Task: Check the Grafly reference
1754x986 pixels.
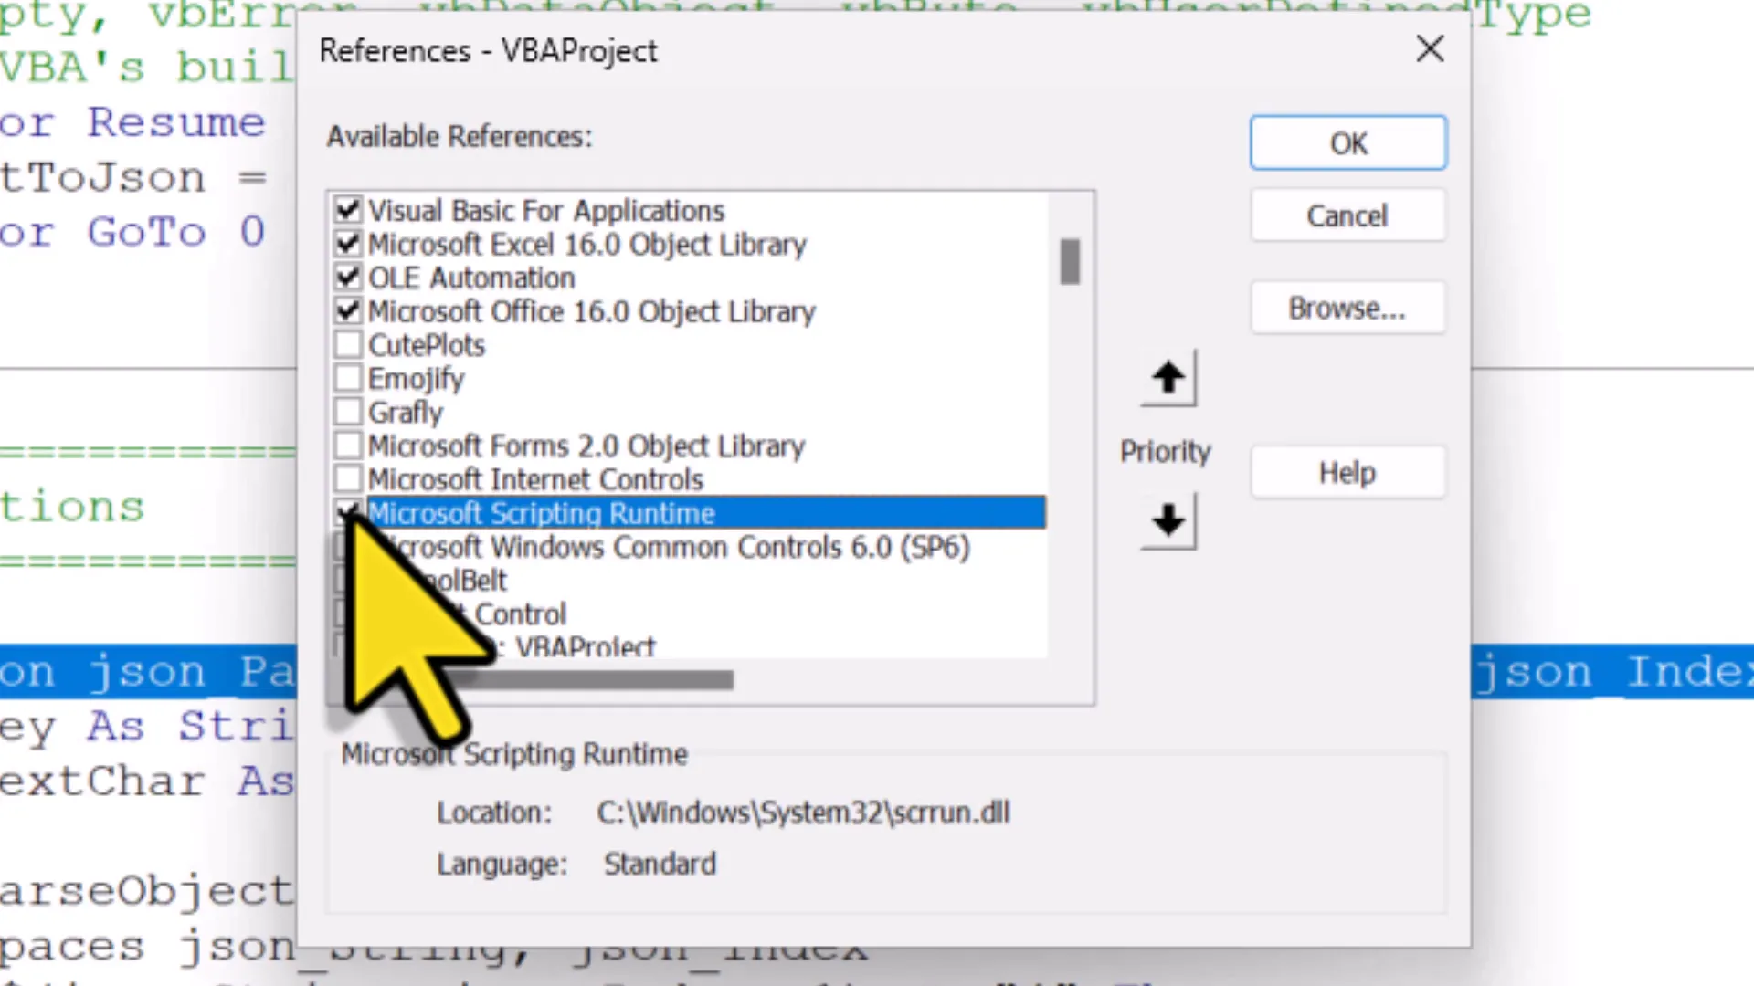Action: pyautogui.click(x=348, y=412)
